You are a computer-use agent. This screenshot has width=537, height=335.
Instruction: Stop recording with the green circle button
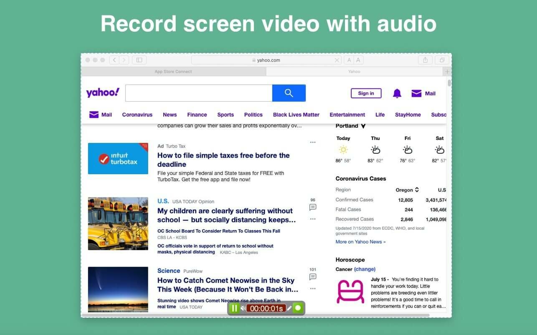(x=298, y=308)
